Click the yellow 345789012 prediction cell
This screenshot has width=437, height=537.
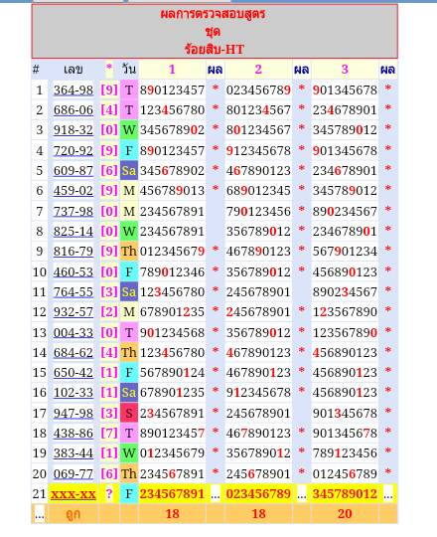345,494
